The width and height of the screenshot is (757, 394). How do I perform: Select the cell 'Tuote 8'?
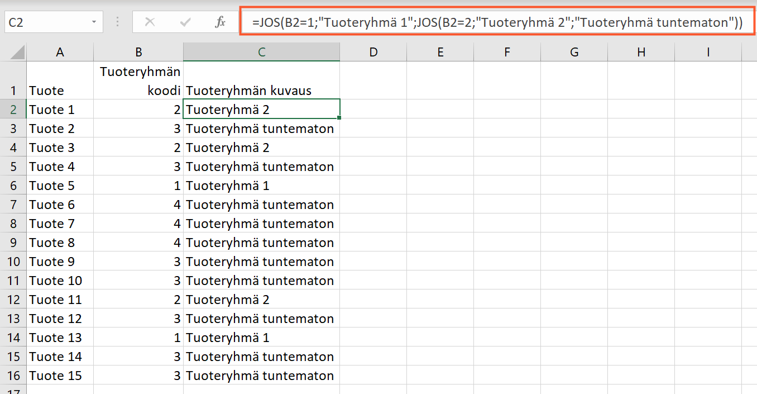coord(60,243)
